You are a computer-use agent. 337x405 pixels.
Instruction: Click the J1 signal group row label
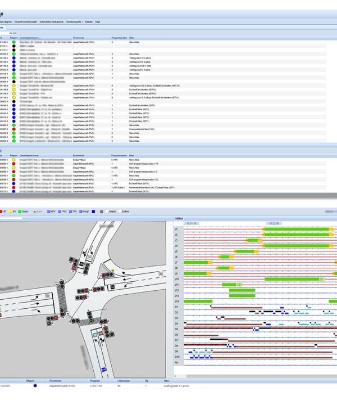click(176, 229)
